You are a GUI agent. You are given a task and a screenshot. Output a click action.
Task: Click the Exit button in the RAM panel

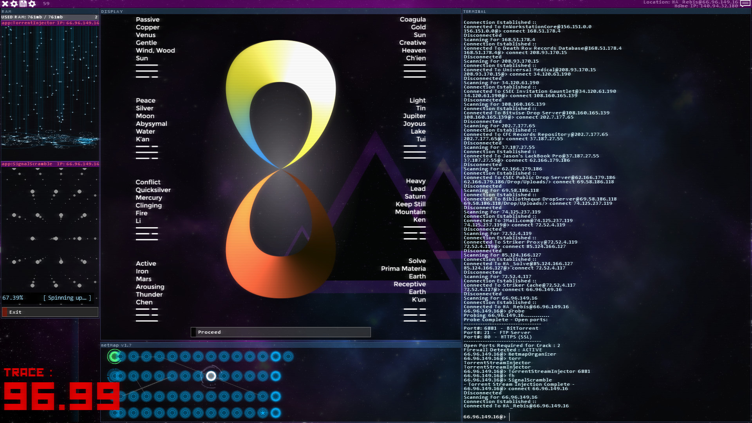pos(50,312)
